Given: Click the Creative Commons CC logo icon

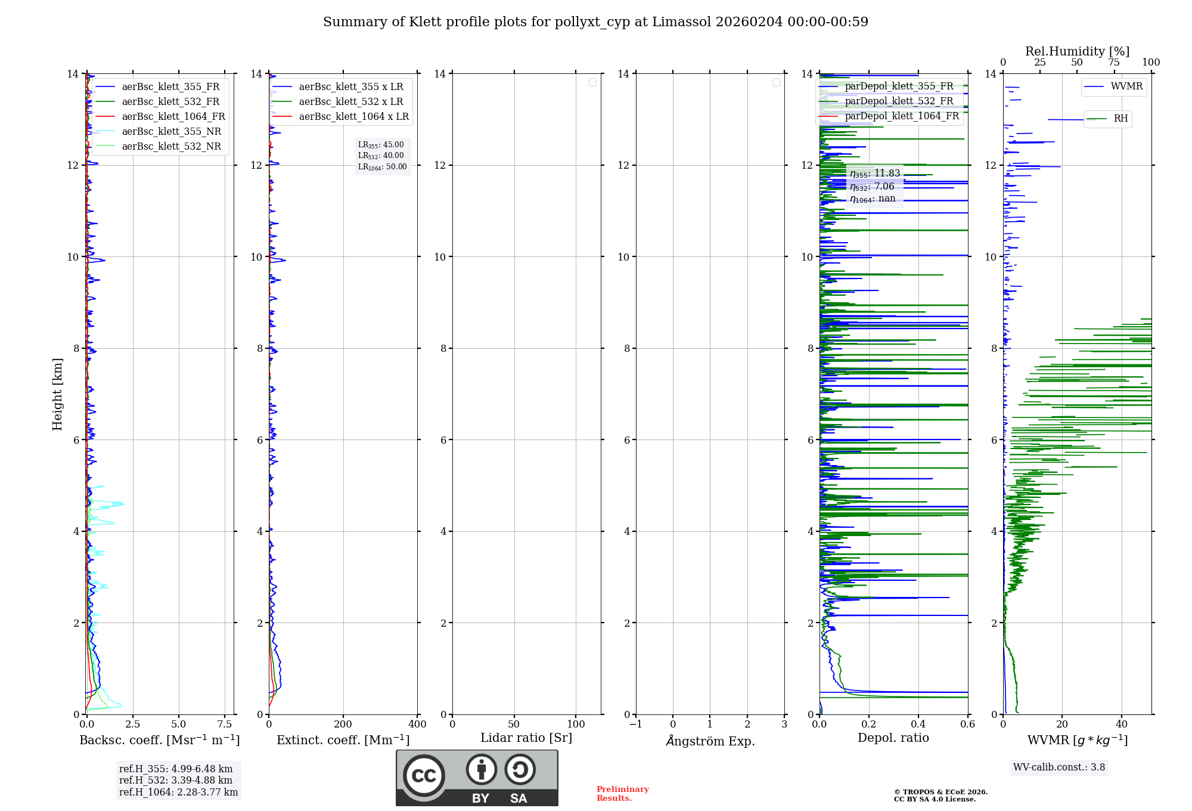Looking at the screenshot, I should [x=424, y=775].
